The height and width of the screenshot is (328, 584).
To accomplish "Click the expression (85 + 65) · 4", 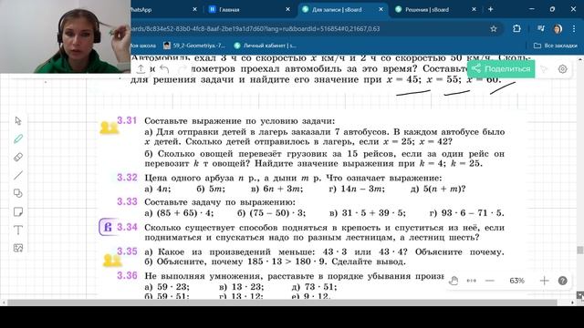I will (185, 213).
